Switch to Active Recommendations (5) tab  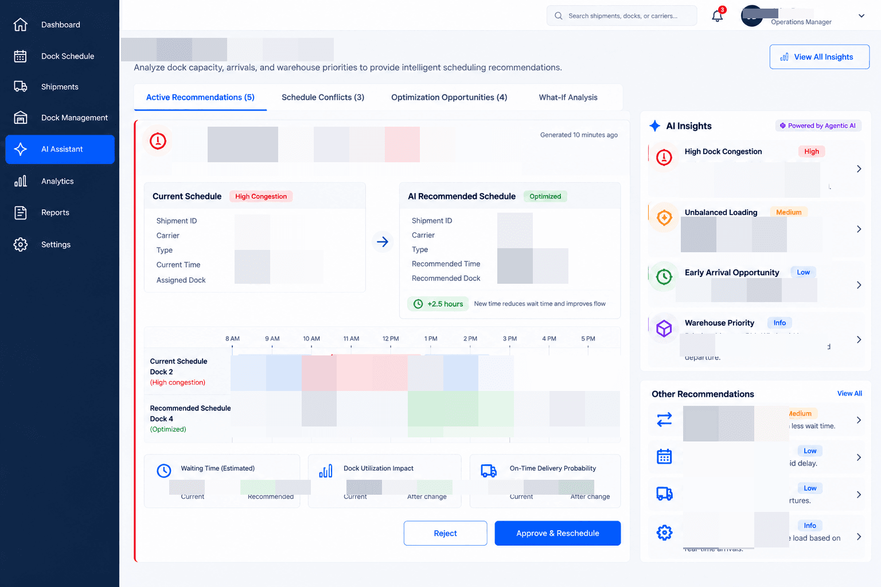point(200,97)
